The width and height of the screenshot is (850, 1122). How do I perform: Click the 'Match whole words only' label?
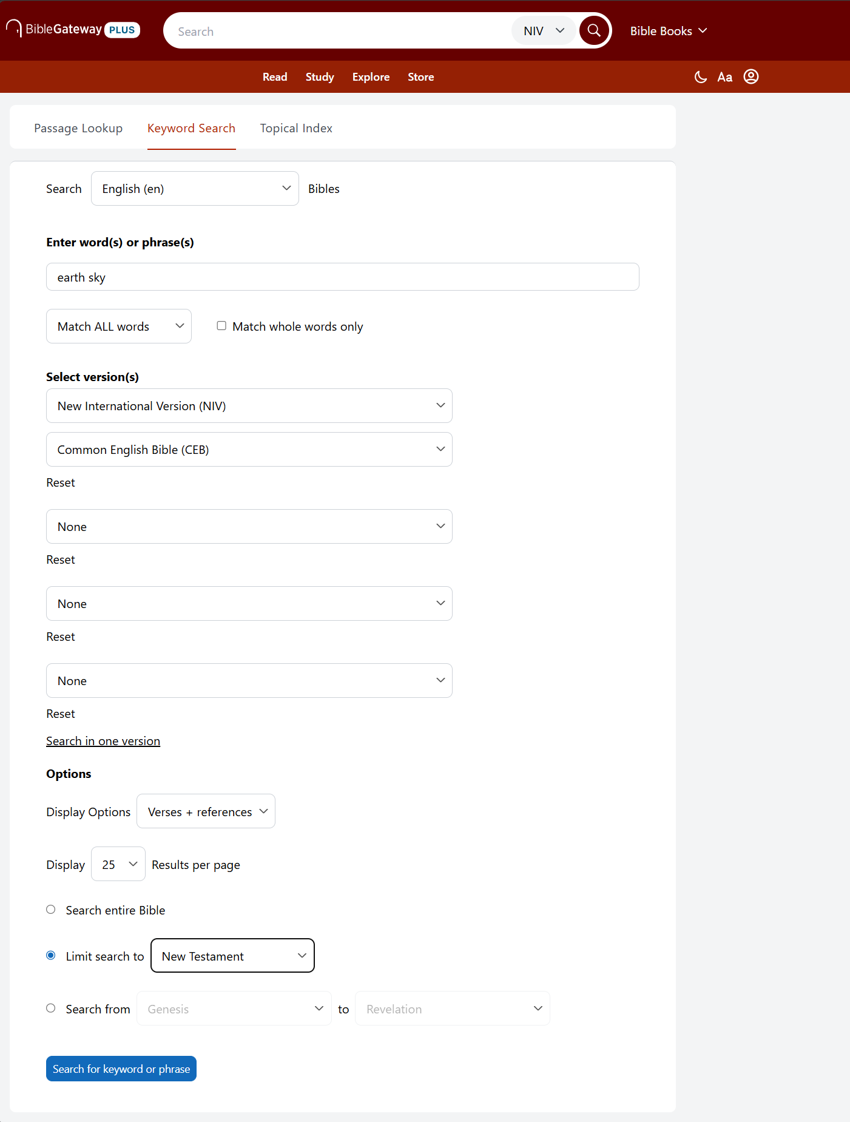coord(298,326)
